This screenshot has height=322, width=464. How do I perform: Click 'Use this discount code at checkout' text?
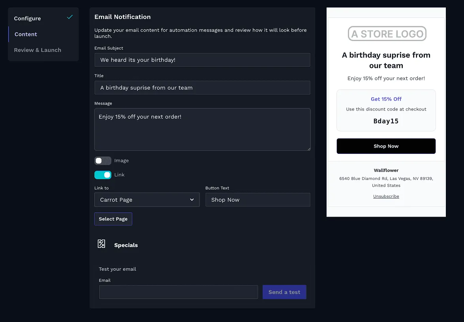[x=386, y=109]
